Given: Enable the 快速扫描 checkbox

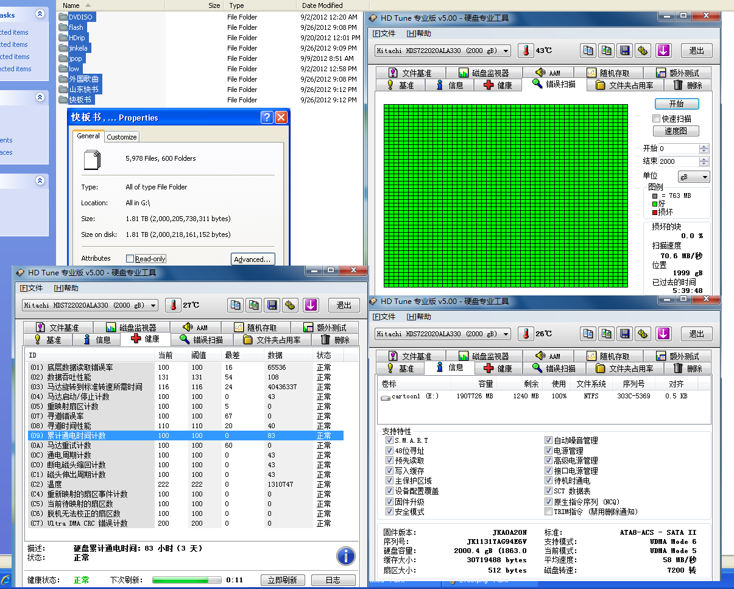Looking at the screenshot, I should tap(657, 119).
